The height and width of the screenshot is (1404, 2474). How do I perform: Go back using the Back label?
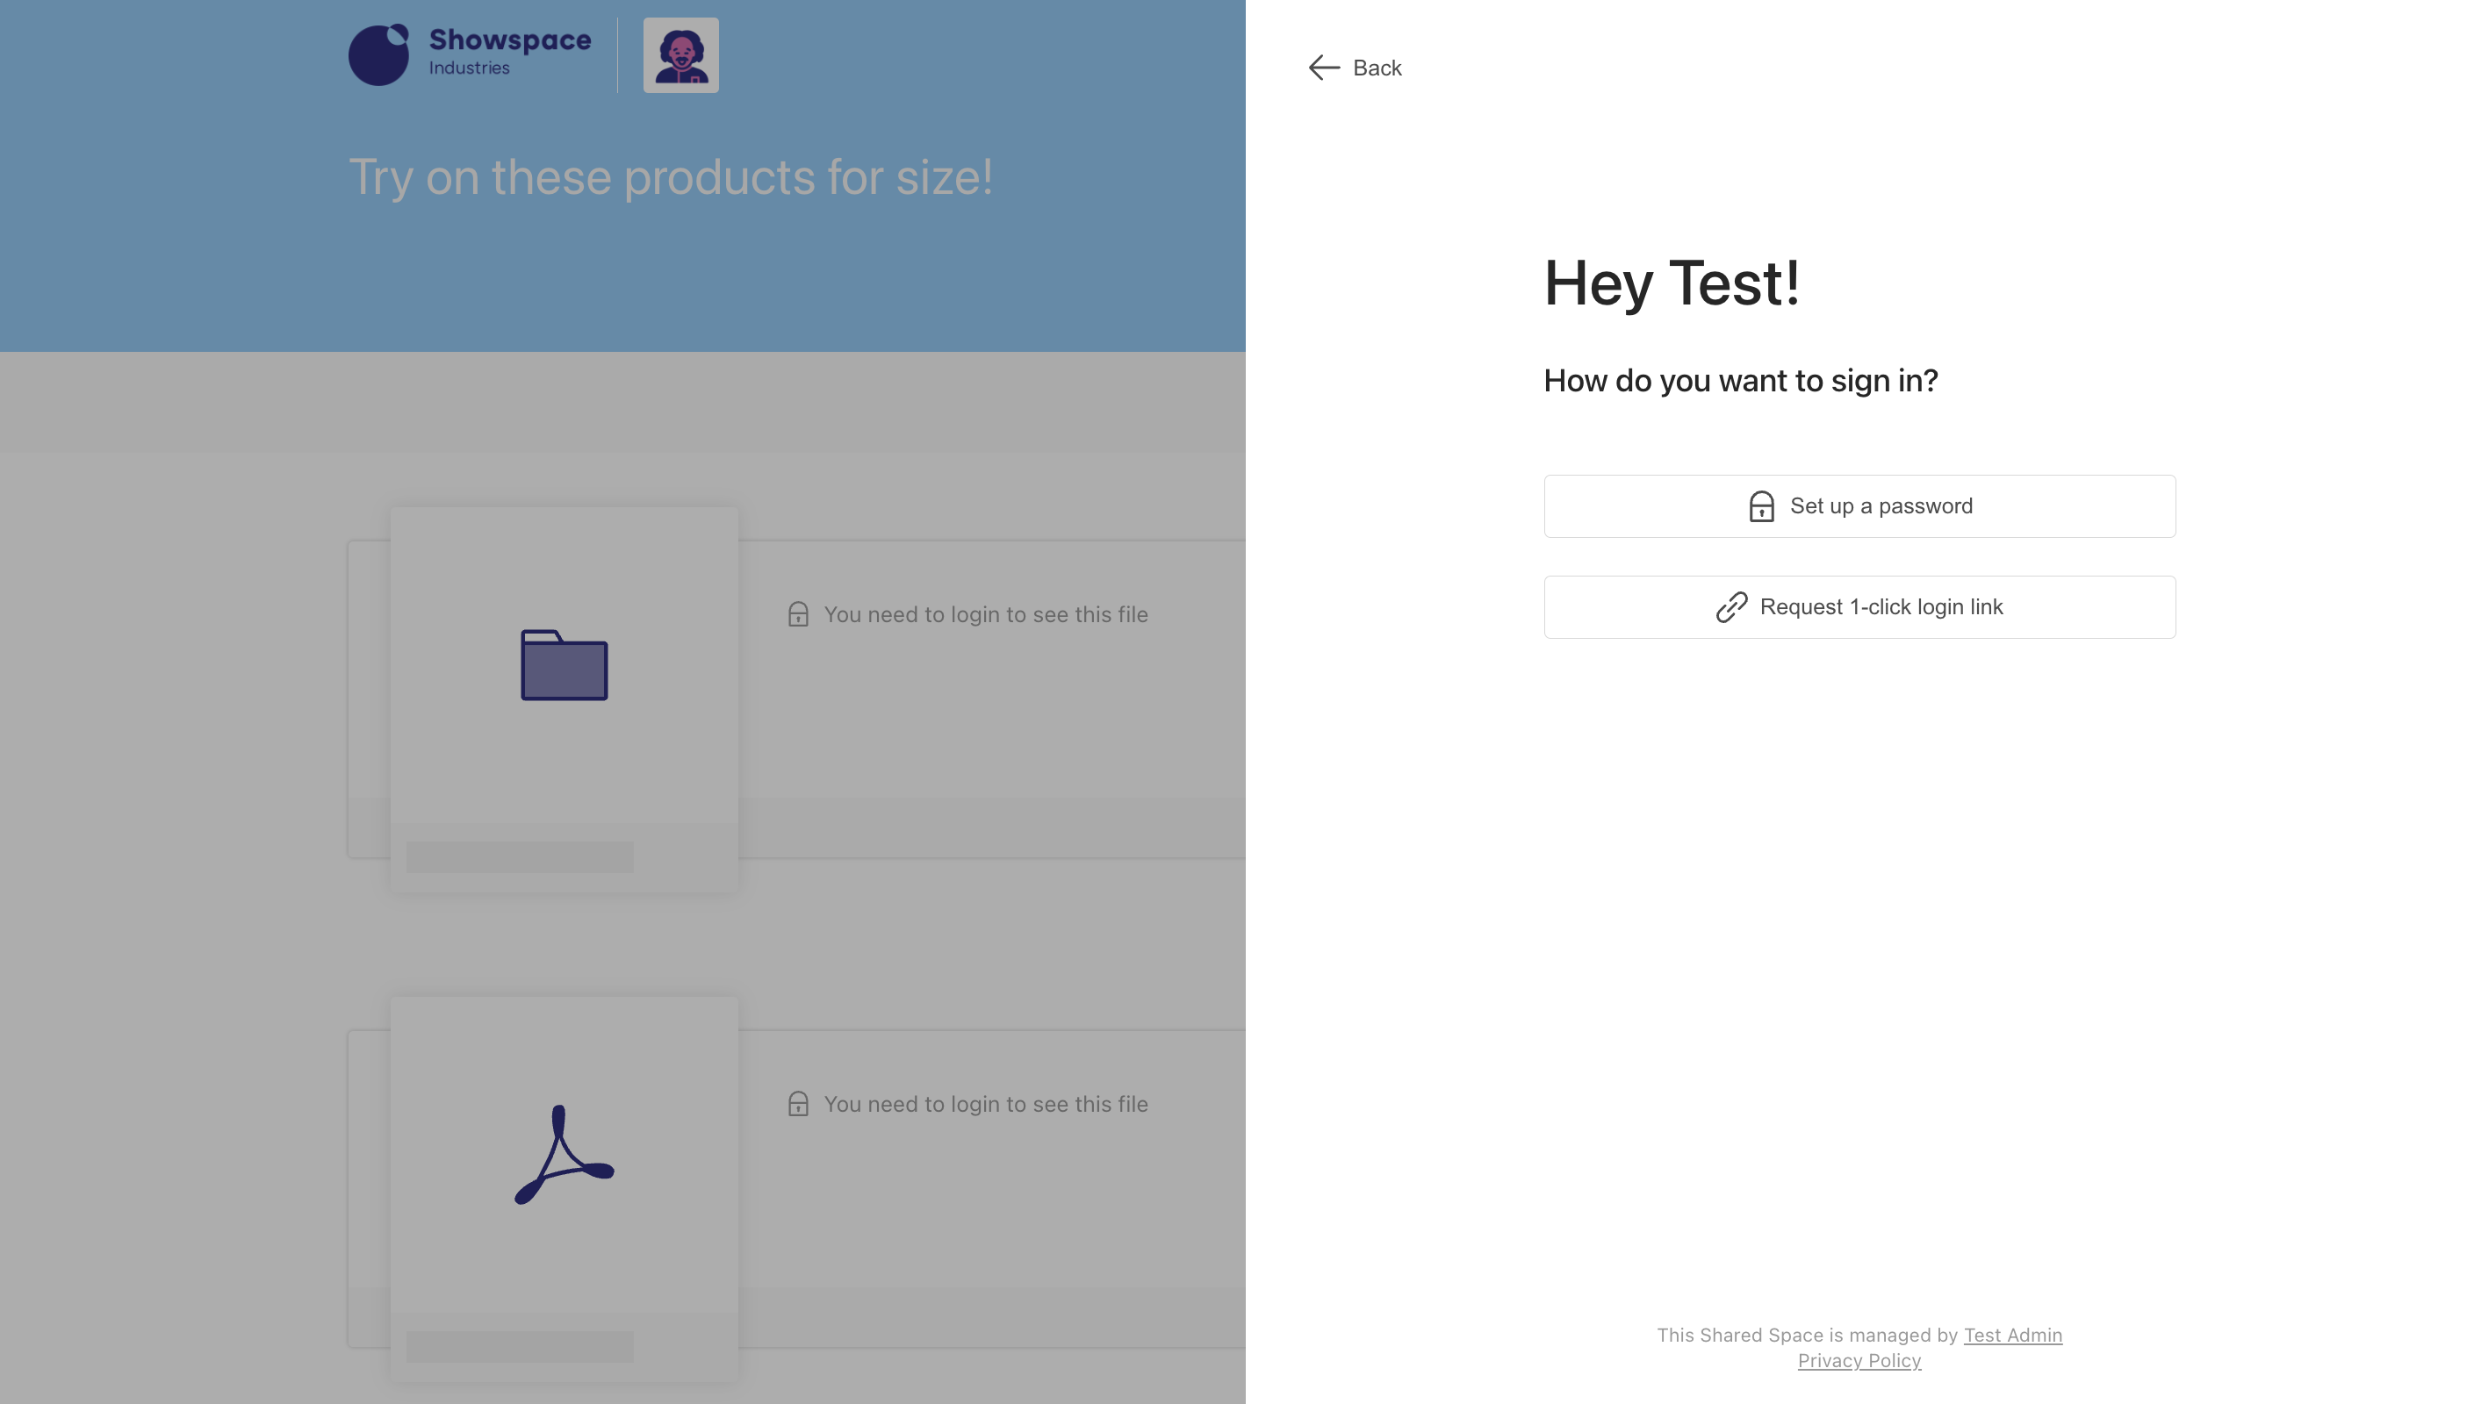[x=1377, y=68]
